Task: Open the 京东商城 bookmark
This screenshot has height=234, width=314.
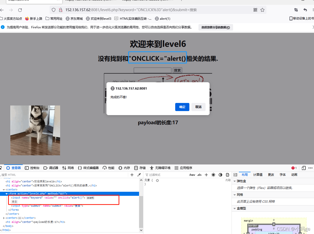Action: coord(74,18)
